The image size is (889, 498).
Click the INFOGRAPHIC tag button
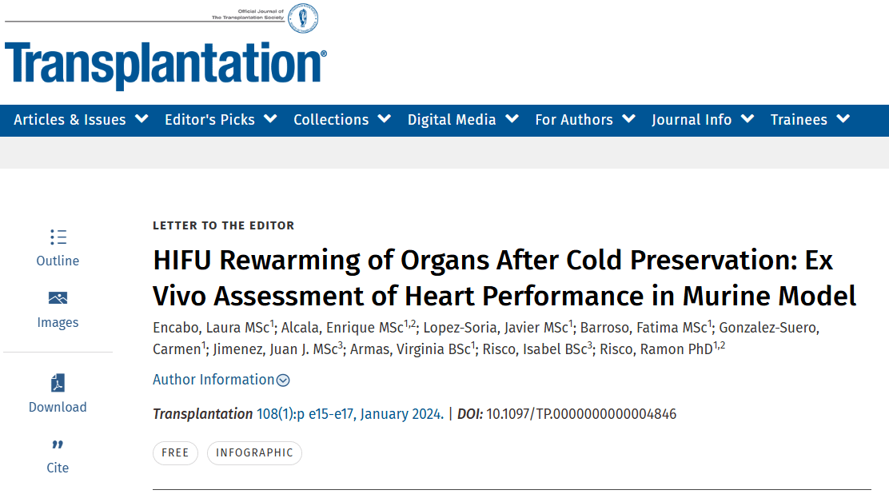[x=254, y=452]
